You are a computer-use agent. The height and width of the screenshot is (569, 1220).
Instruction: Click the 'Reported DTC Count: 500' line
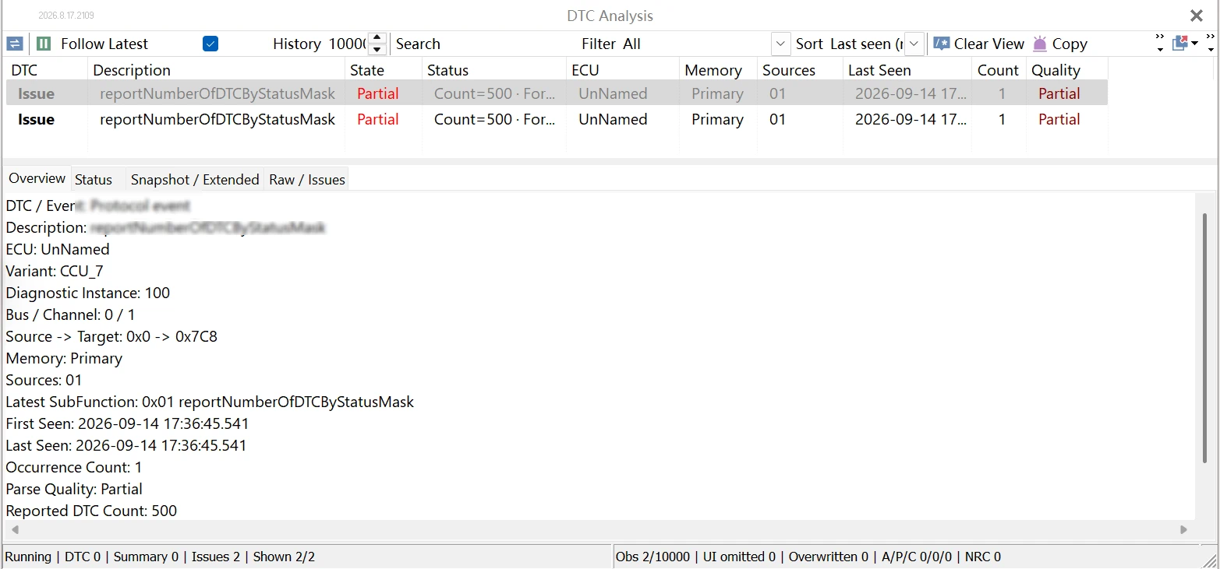tap(91, 511)
